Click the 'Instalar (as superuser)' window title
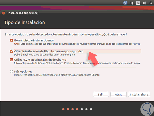This screenshot has height=116, width=154. tap(23, 13)
